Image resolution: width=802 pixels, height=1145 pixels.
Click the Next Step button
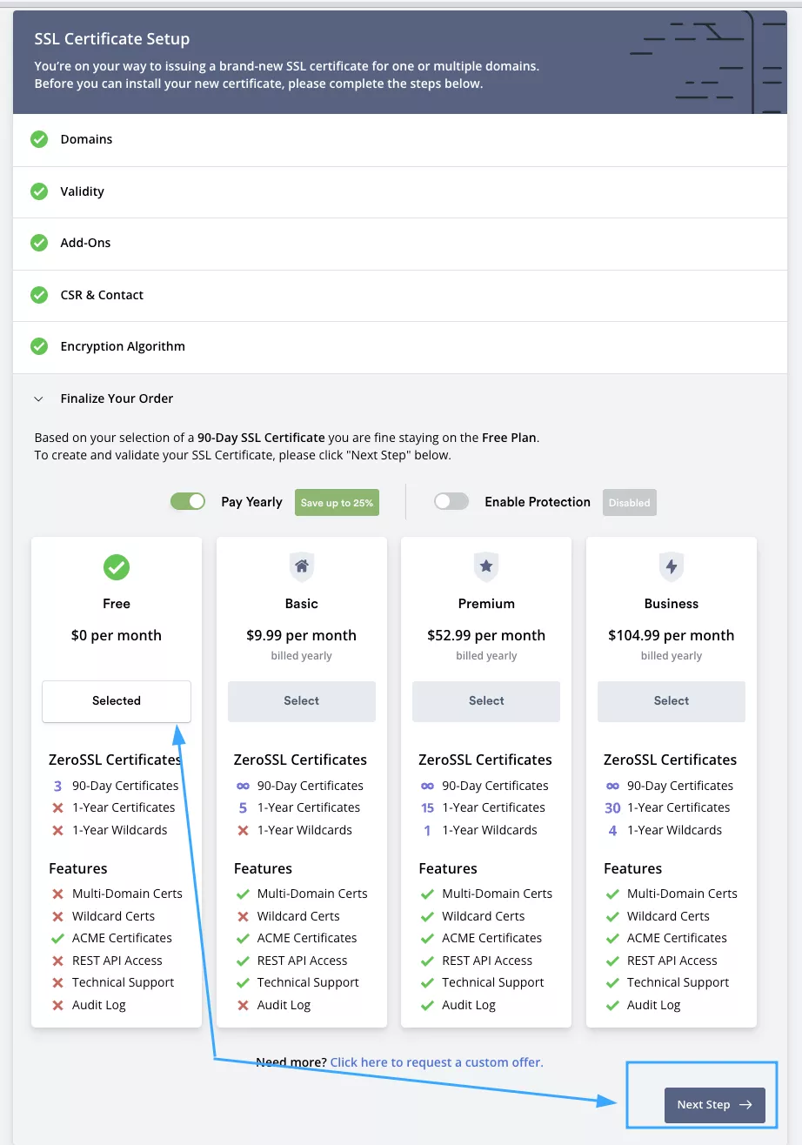(714, 1105)
